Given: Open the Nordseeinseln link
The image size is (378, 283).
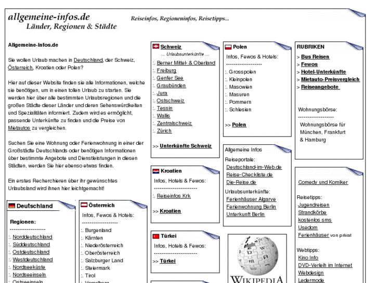Looking at the screenshot, I should tap(29, 275).
